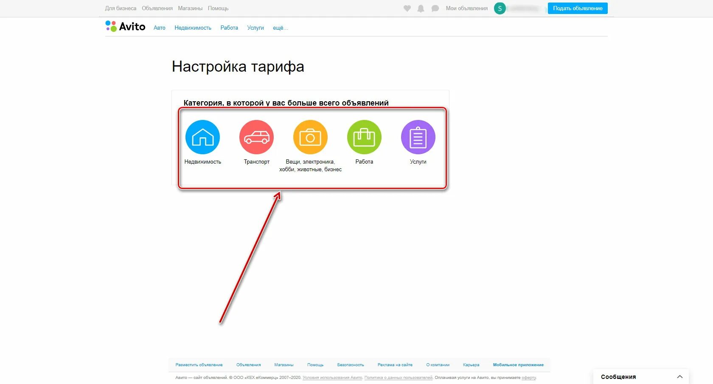Click Безопасность footer link
The height and width of the screenshot is (384, 713).
click(x=351, y=365)
